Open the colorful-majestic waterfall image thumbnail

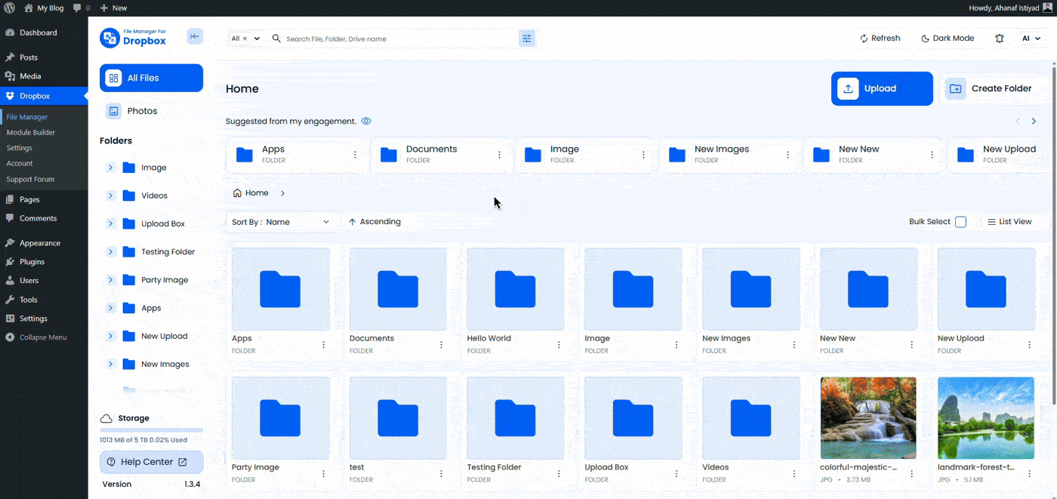(x=867, y=418)
